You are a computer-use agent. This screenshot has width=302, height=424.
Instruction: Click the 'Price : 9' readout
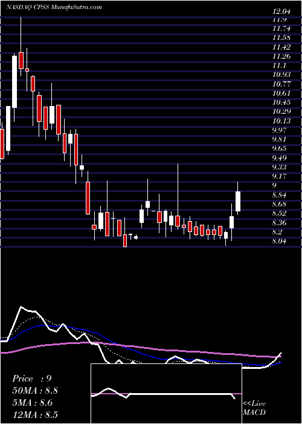[x=32, y=379]
